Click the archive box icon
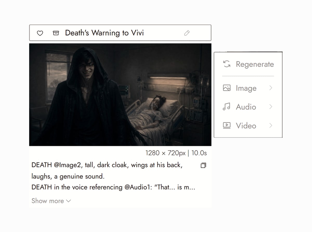Image resolution: width=312 pixels, height=232 pixels. click(56, 33)
